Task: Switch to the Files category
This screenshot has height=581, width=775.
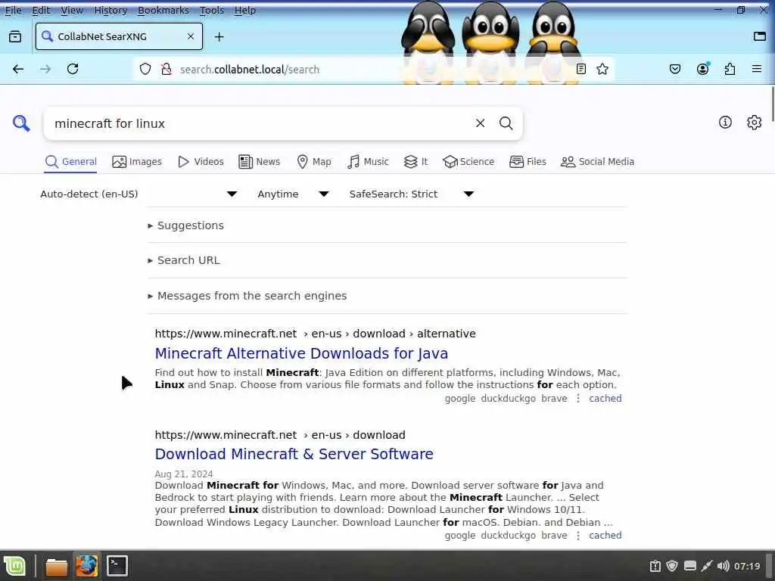Action: (528, 162)
